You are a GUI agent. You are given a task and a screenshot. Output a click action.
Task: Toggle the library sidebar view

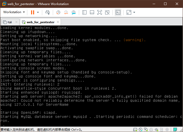point(84,12)
